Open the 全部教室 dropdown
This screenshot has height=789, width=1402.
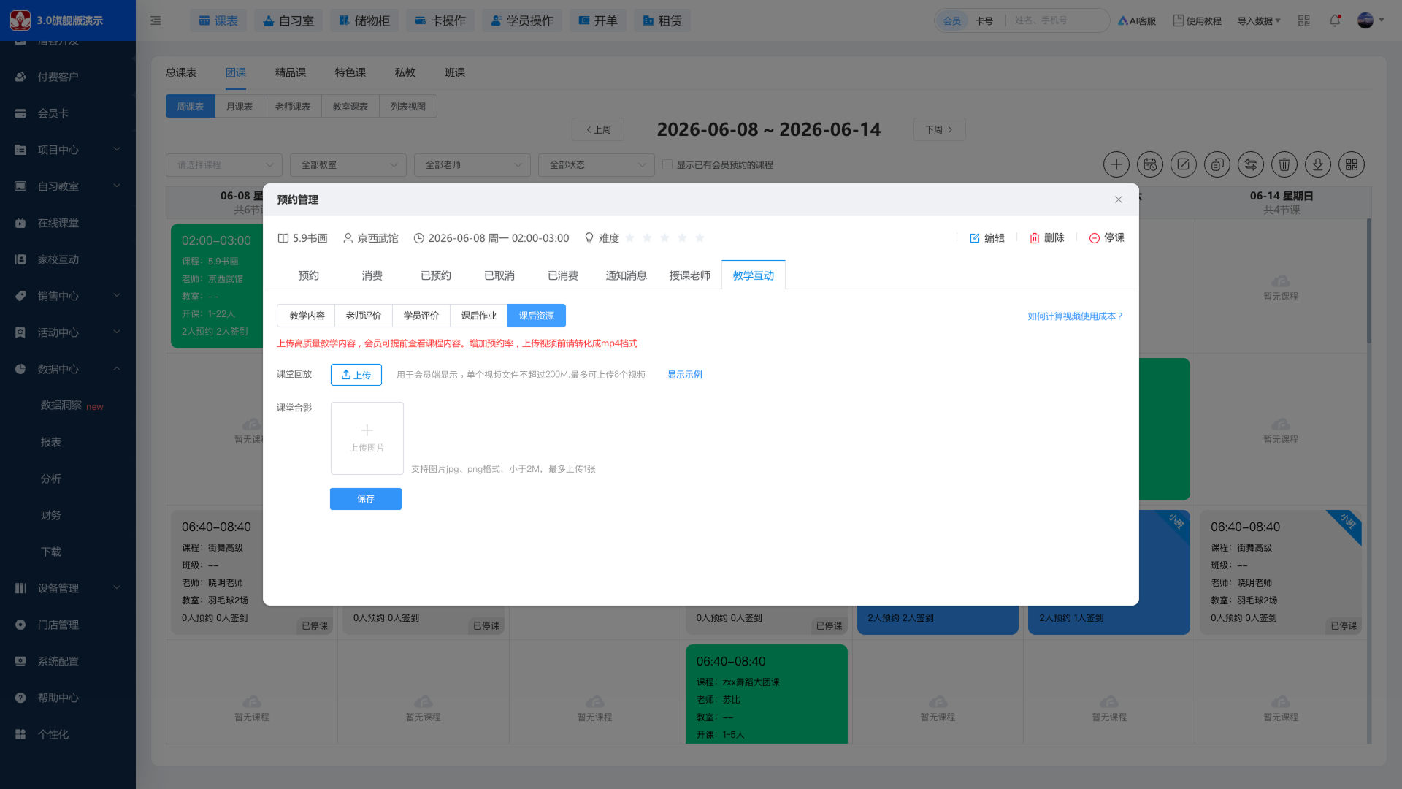click(348, 164)
